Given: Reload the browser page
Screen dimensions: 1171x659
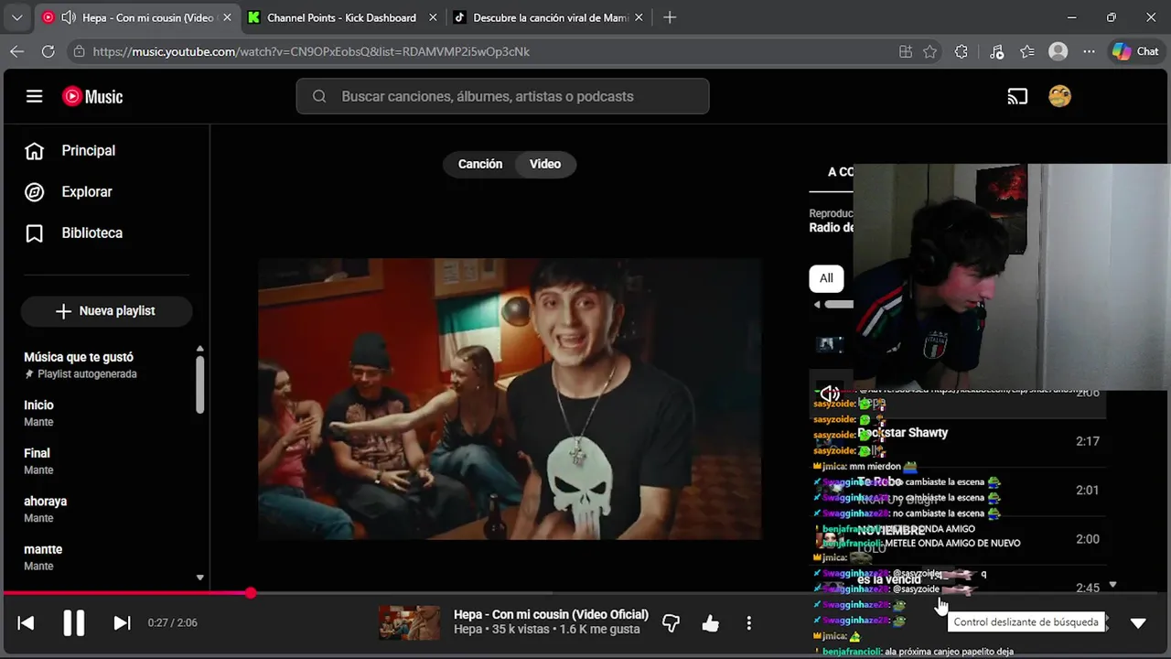Looking at the screenshot, I should [48, 51].
